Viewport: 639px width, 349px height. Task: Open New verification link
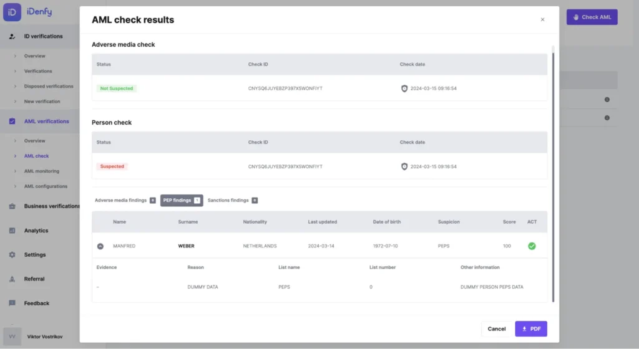pos(42,102)
